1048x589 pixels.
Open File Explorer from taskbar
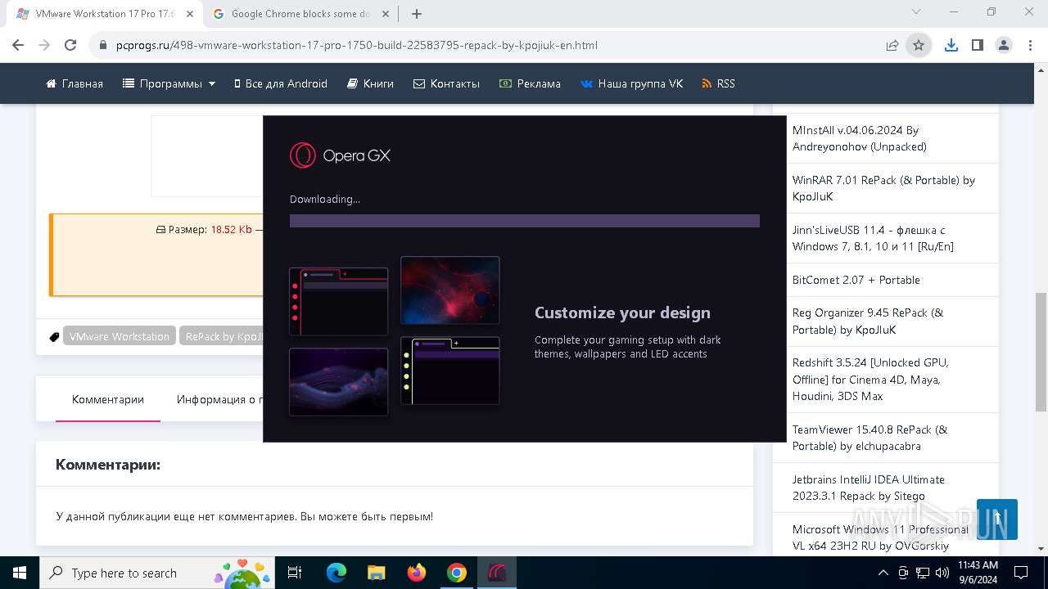377,573
